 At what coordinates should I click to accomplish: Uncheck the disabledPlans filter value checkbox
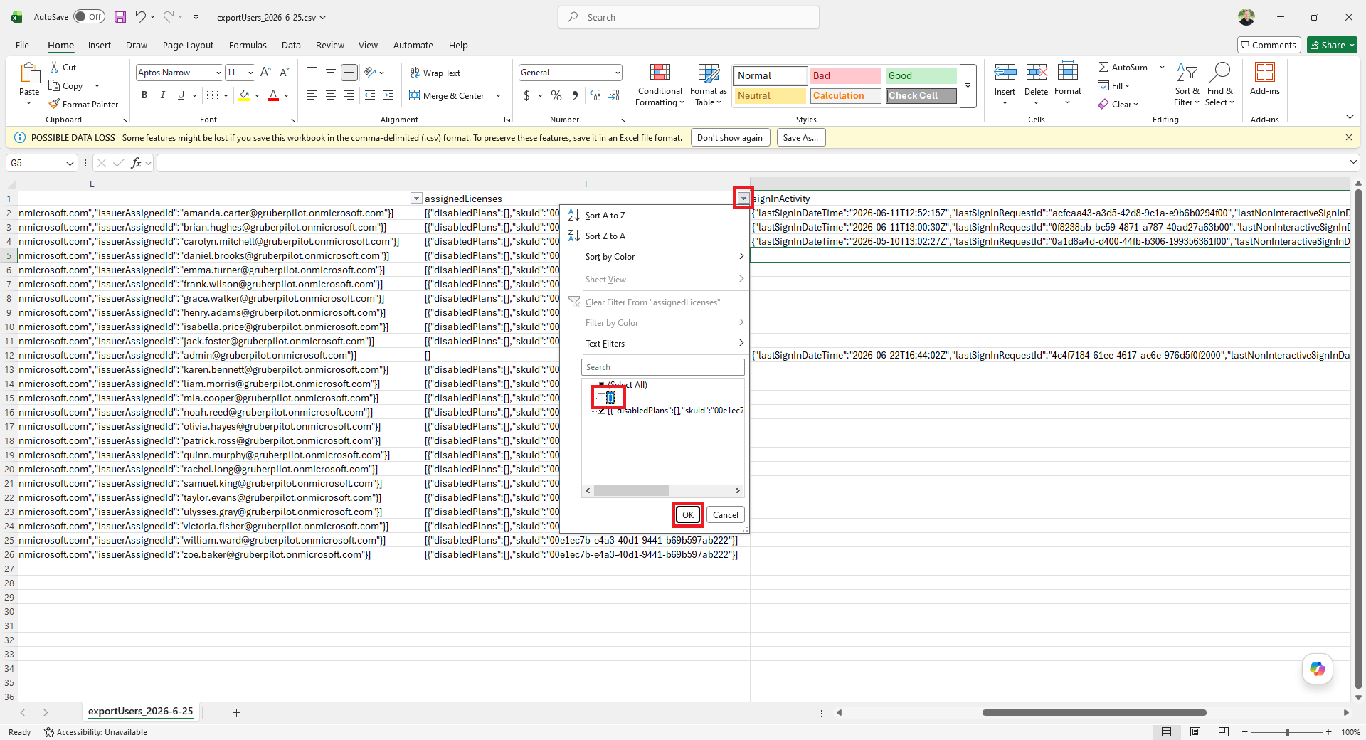click(601, 411)
